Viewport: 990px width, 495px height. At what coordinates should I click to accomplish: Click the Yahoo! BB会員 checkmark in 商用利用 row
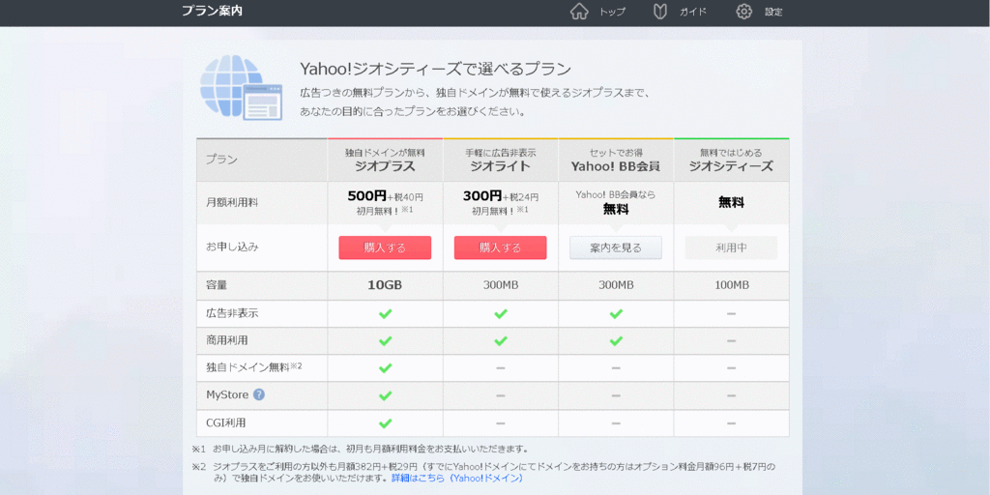(x=616, y=340)
